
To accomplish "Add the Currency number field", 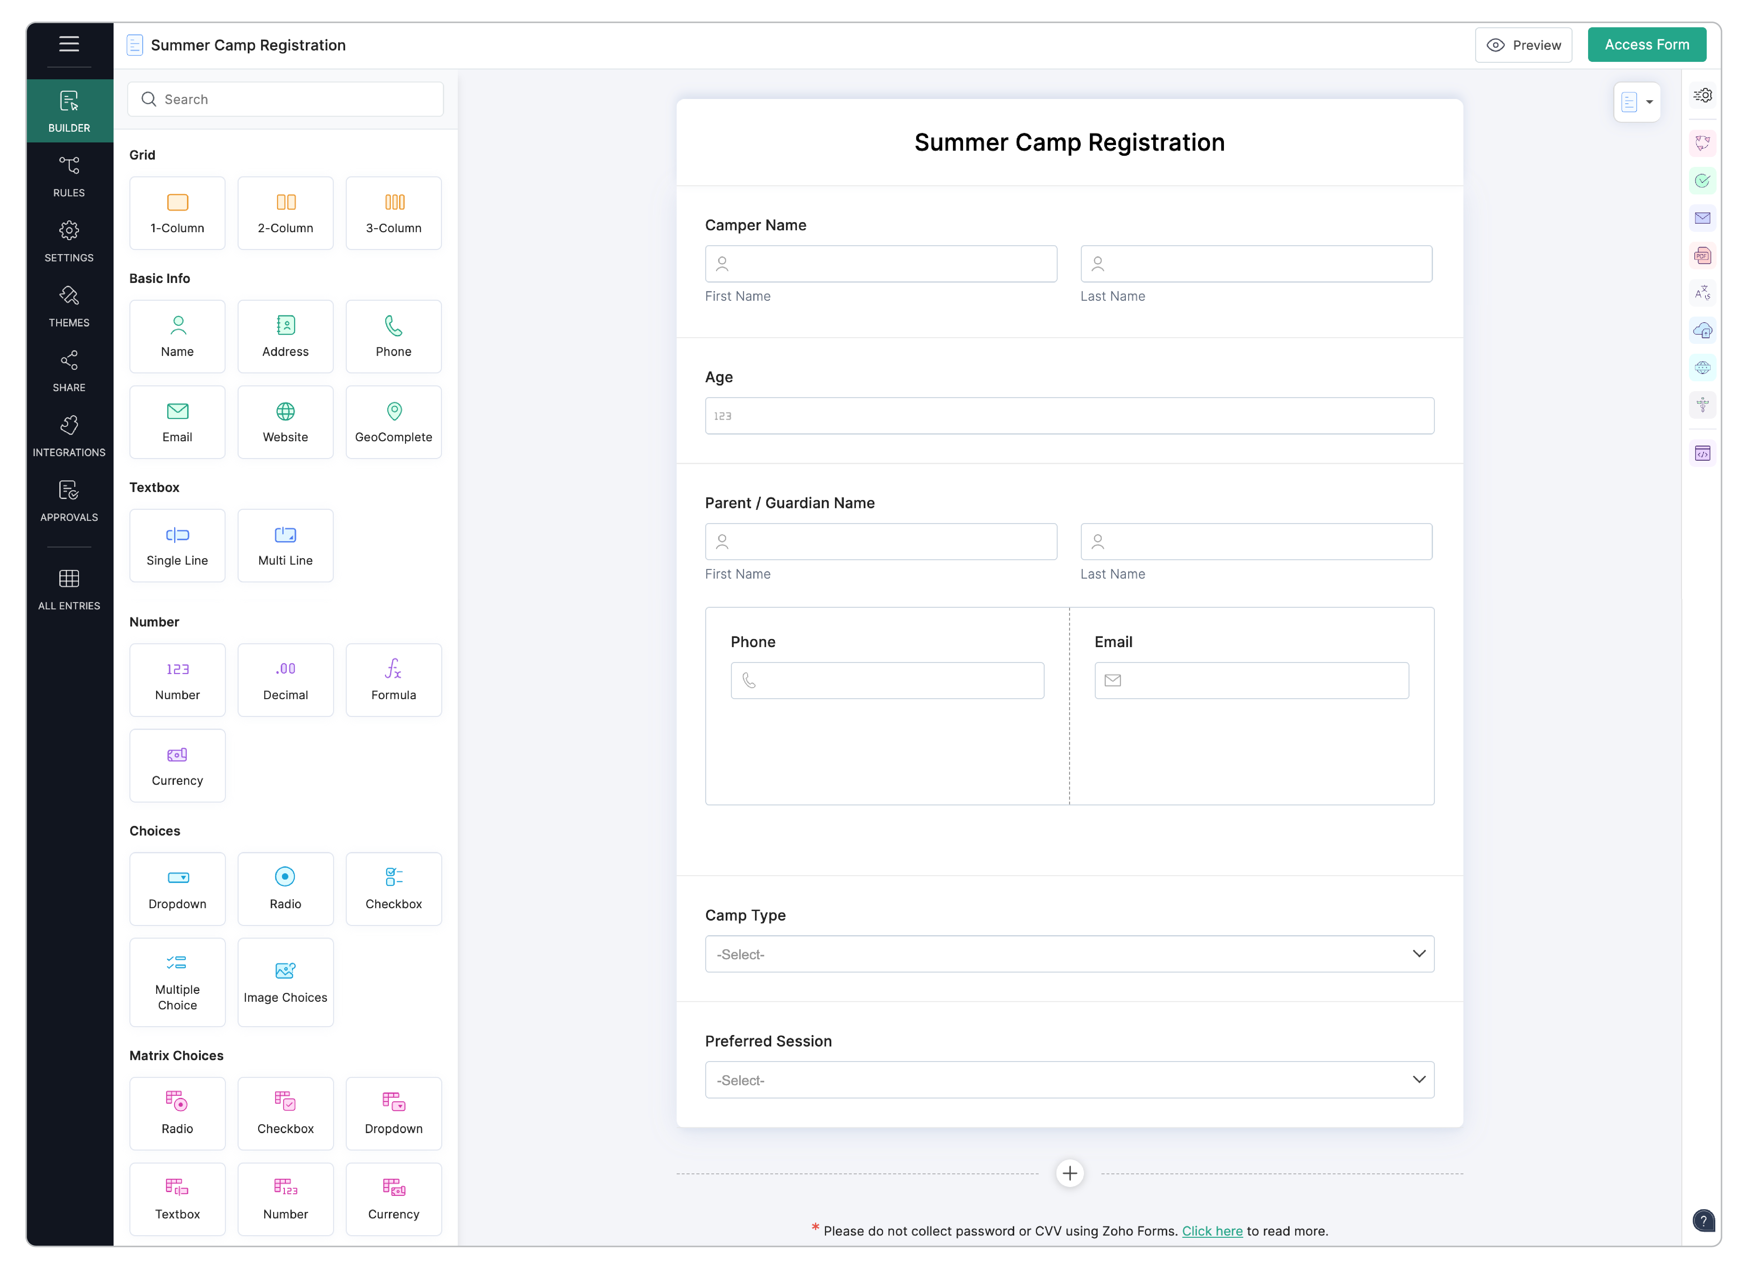I will coord(177,765).
